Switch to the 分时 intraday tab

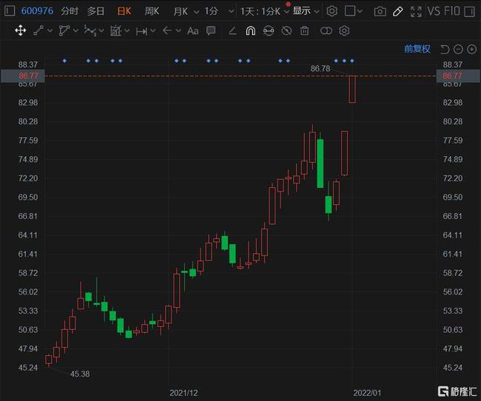[69, 11]
